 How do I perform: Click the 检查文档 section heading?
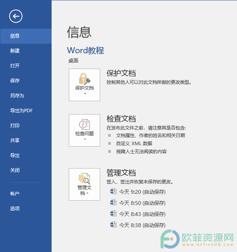[121, 119]
